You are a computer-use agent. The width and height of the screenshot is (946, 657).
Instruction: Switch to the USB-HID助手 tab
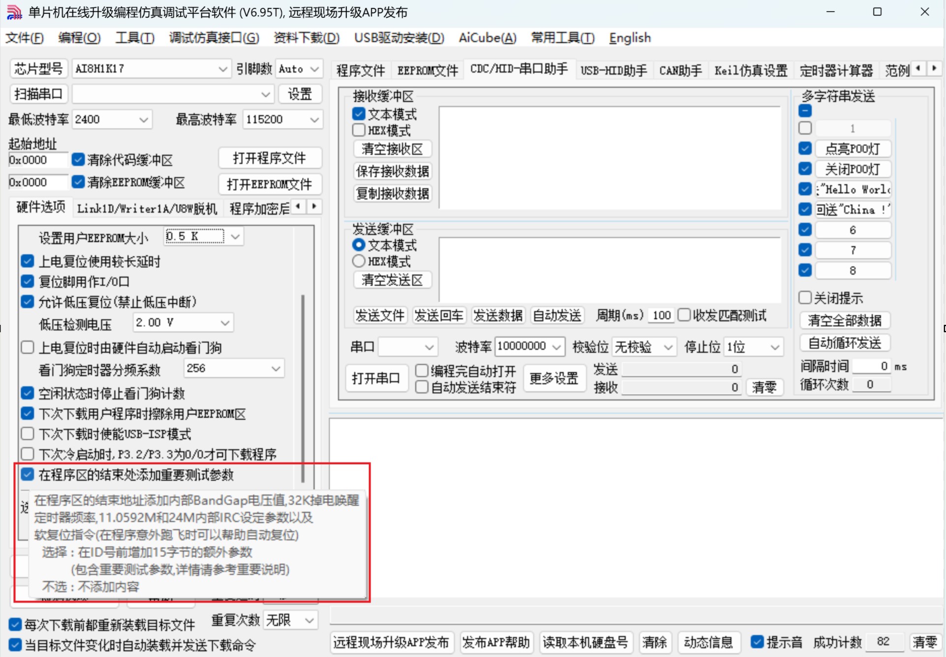613,71
